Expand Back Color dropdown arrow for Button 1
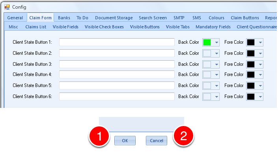This screenshot has height=152, width=278. pyautogui.click(x=216, y=43)
